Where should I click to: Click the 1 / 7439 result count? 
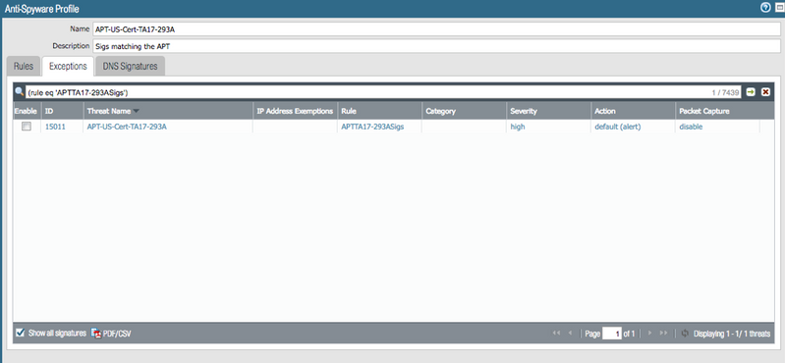(x=725, y=92)
